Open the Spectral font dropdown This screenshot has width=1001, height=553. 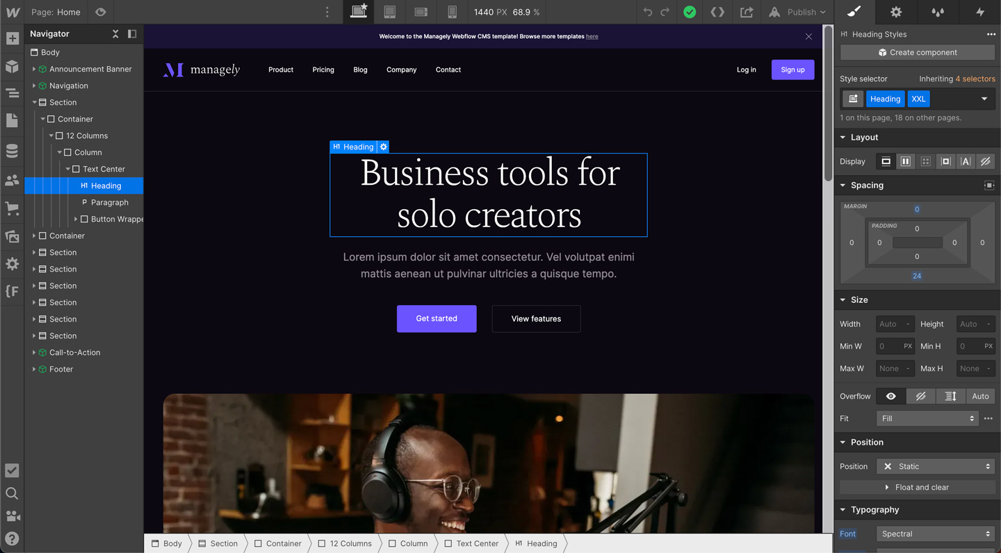pyautogui.click(x=935, y=534)
